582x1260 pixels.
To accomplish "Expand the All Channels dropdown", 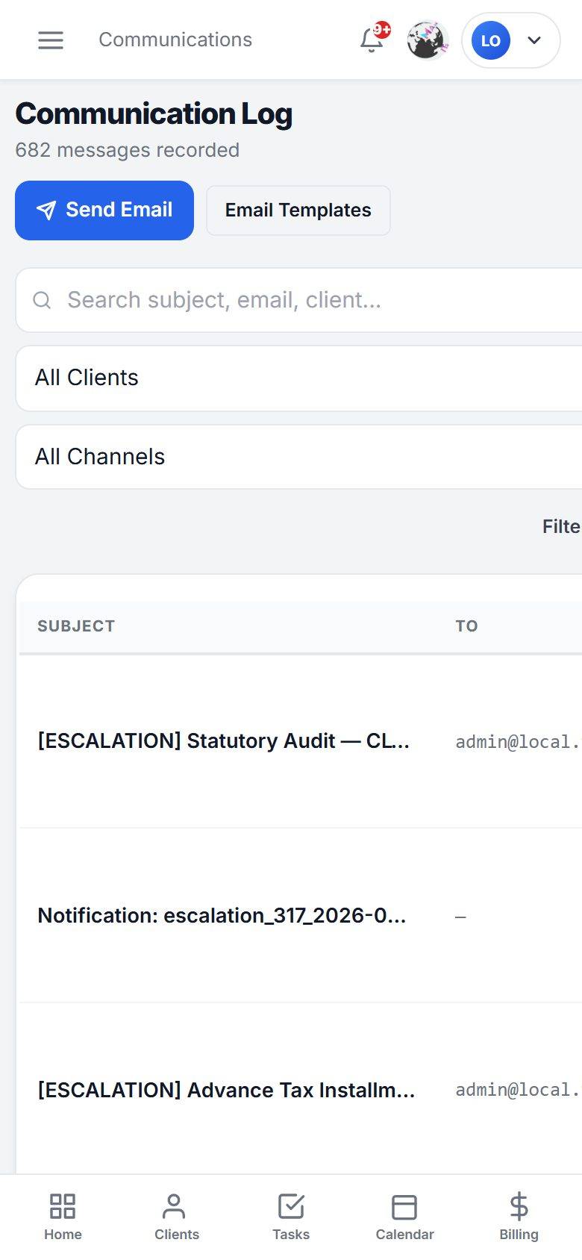I will [x=298, y=457].
